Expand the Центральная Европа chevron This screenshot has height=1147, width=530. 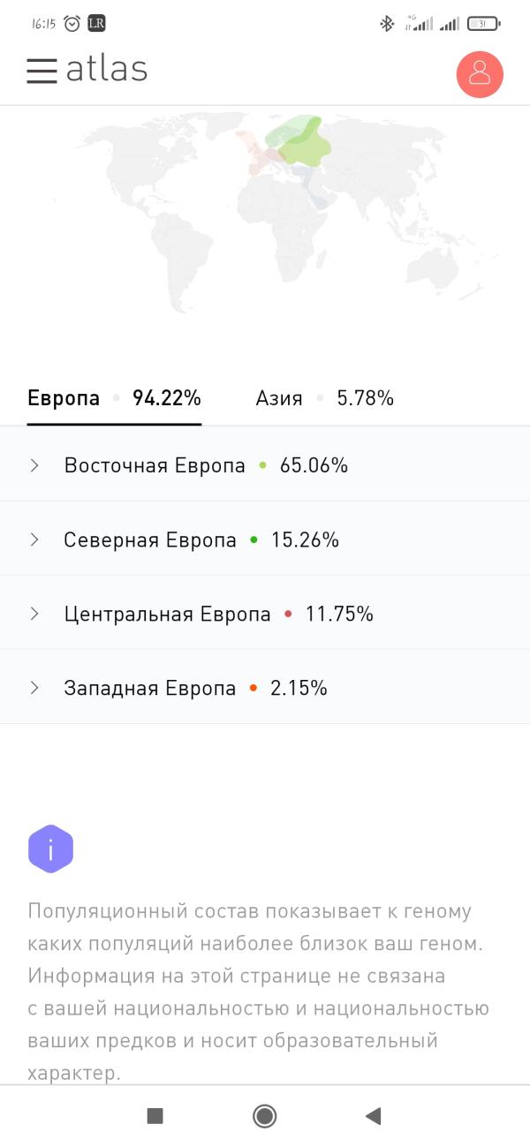[x=34, y=614]
